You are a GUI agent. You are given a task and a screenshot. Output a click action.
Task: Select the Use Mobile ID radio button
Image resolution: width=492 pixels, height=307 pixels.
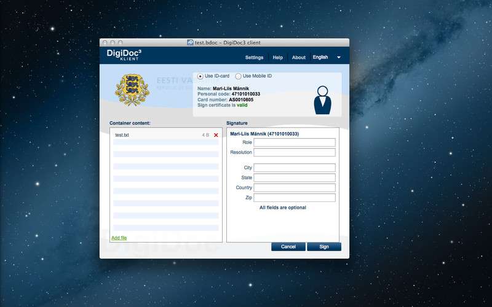click(x=238, y=76)
